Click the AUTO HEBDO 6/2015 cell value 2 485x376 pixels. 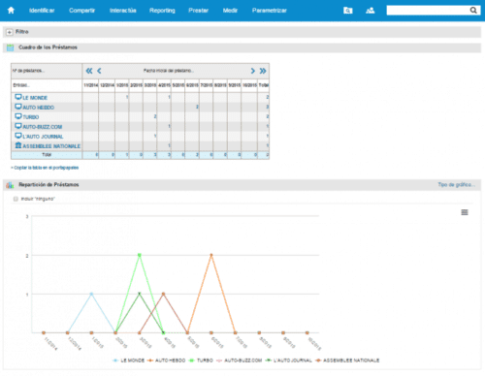(x=197, y=107)
